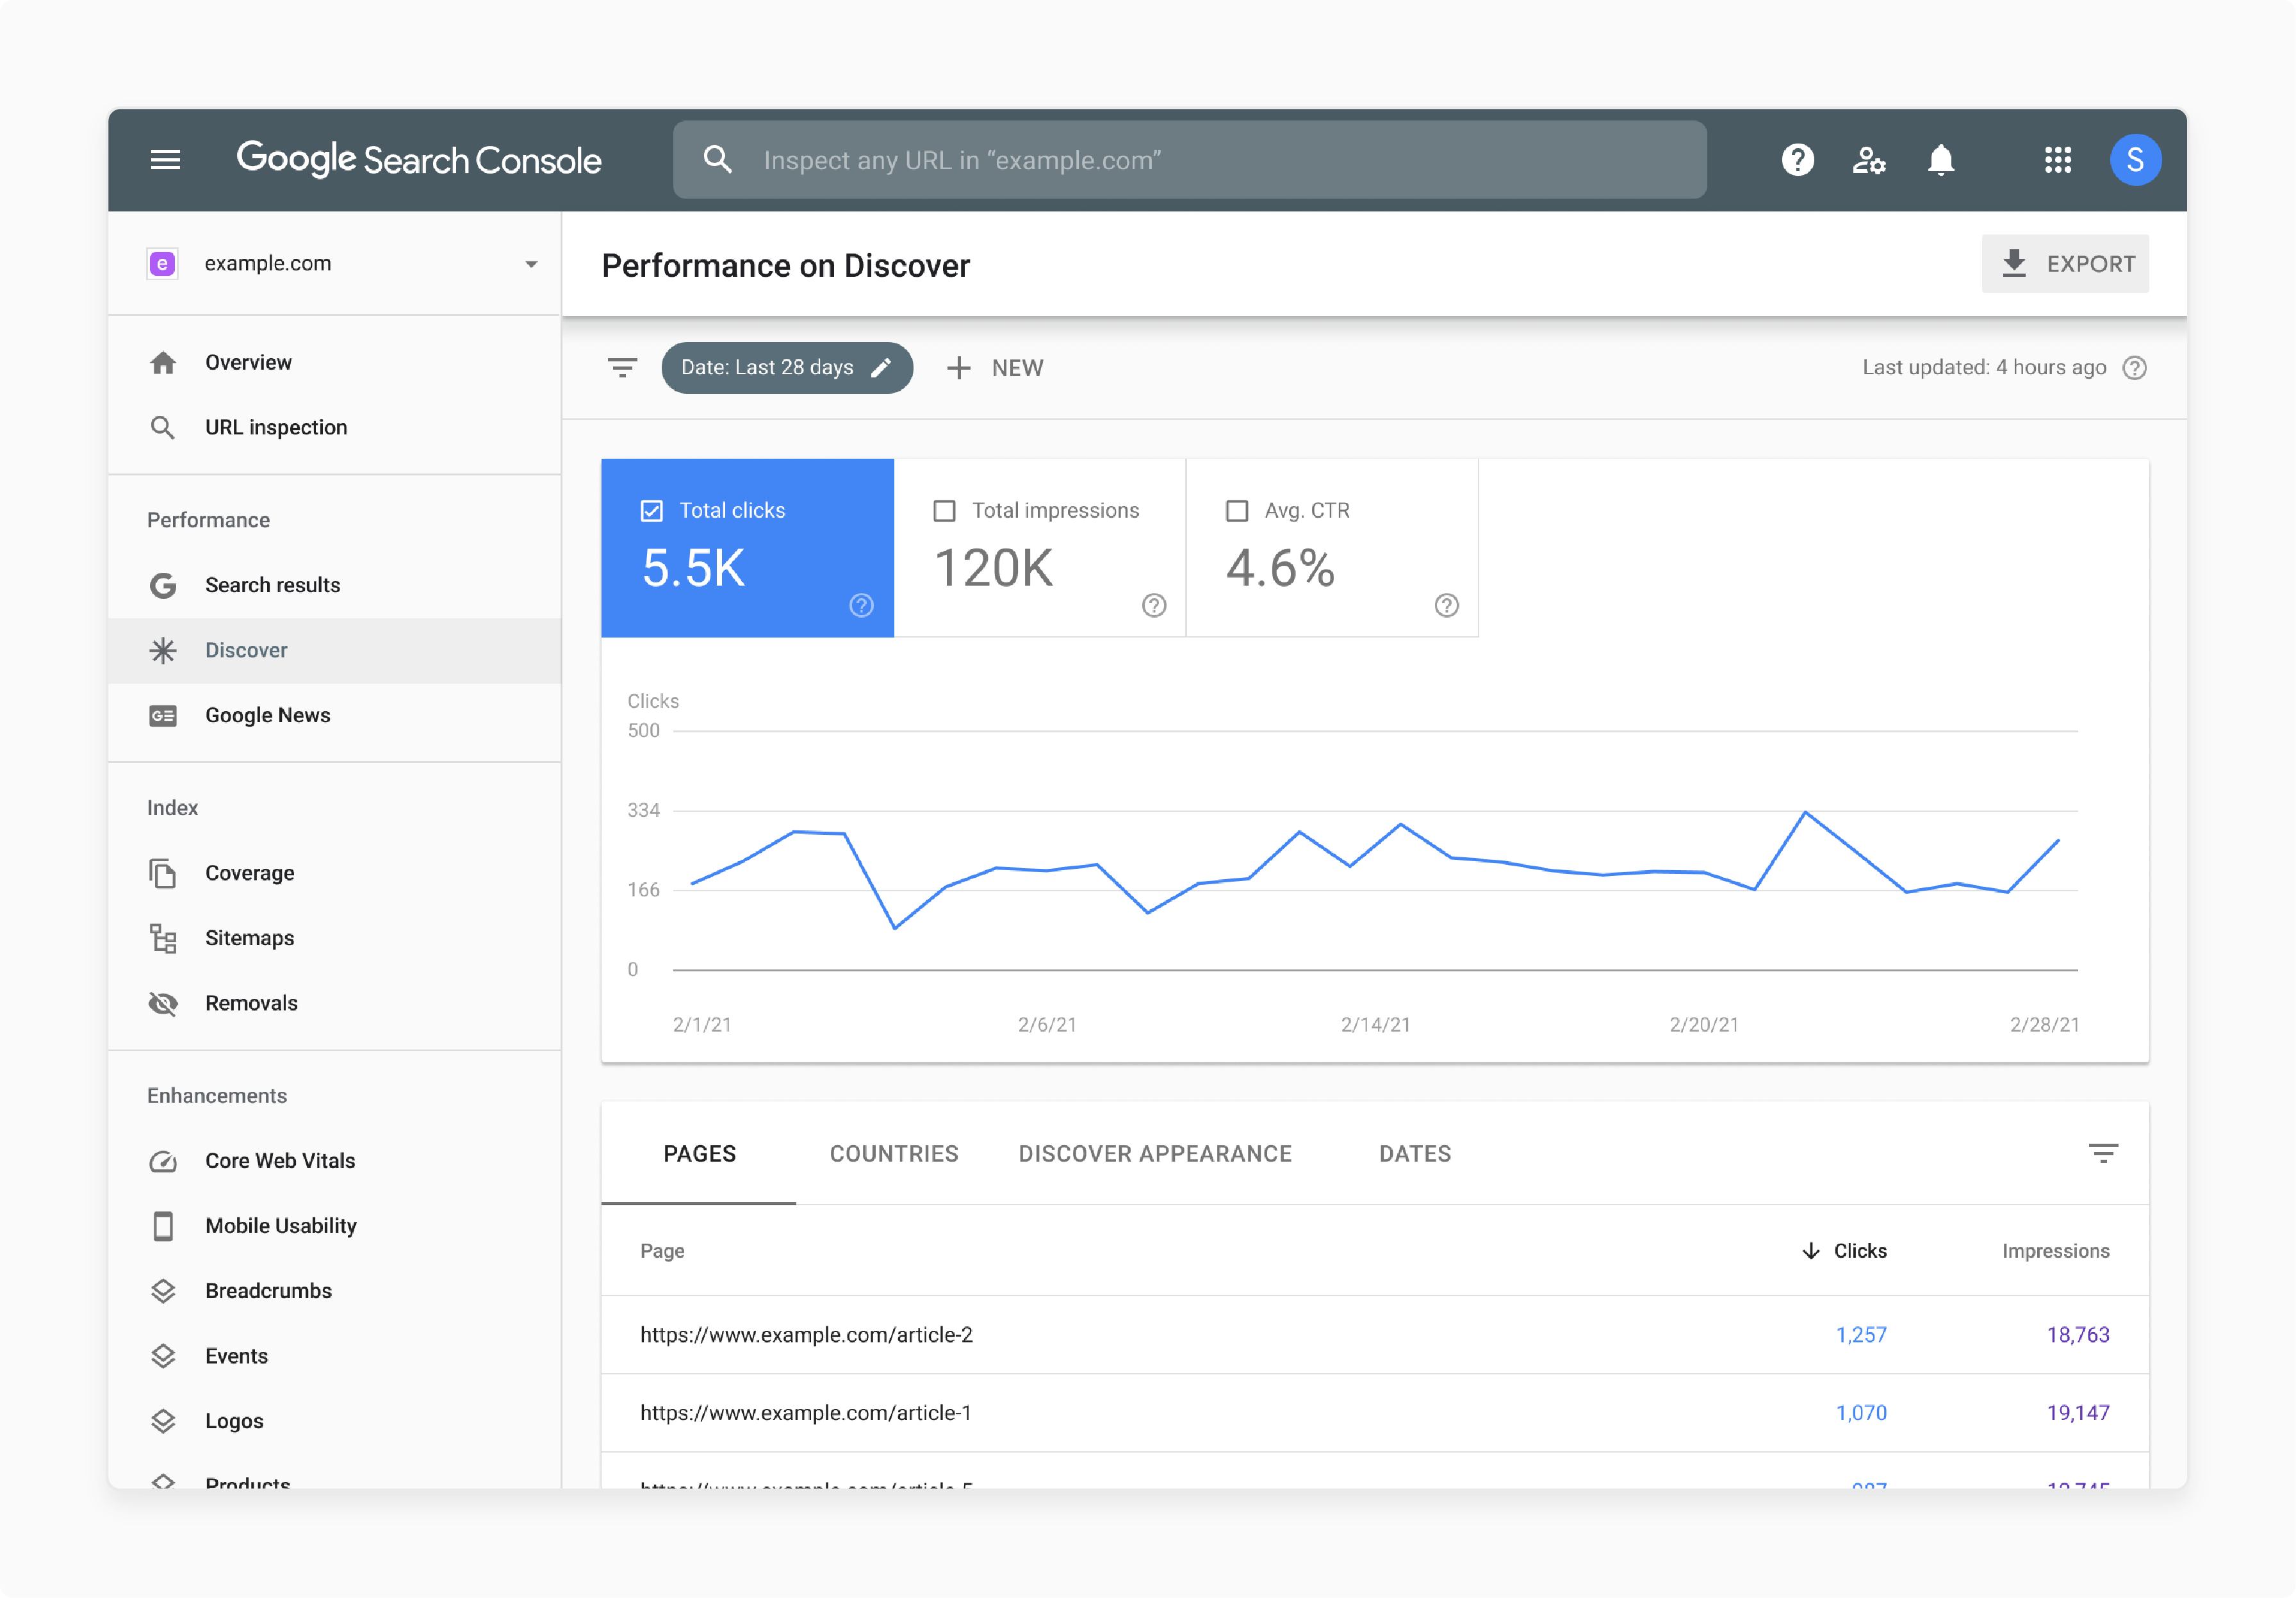Click into the Inspect any URL field

click(1190, 160)
